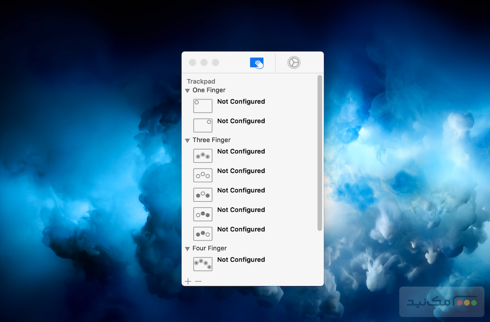Select three-finger icon with hollow left dot
The image size is (490, 322).
coord(203,214)
